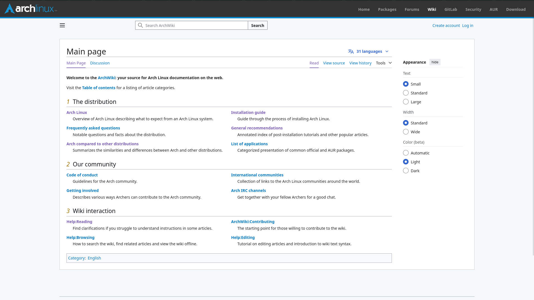Open the English category link
Viewport: 534px width, 300px height.
(x=94, y=258)
